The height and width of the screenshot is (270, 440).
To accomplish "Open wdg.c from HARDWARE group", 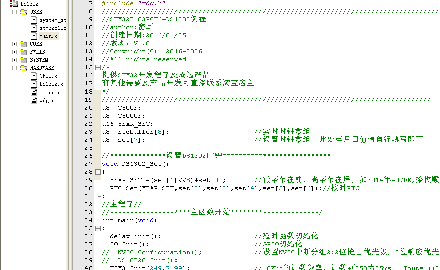I will (x=47, y=100).
